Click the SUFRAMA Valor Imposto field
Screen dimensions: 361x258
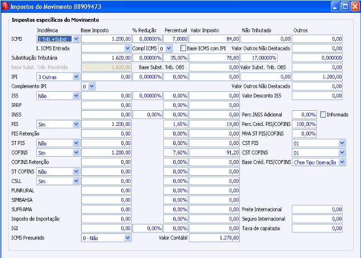click(x=215, y=209)
